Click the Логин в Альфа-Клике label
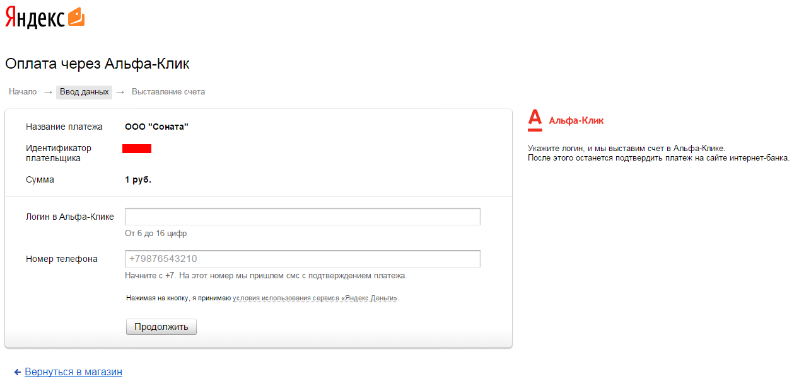 click(70, 217)
